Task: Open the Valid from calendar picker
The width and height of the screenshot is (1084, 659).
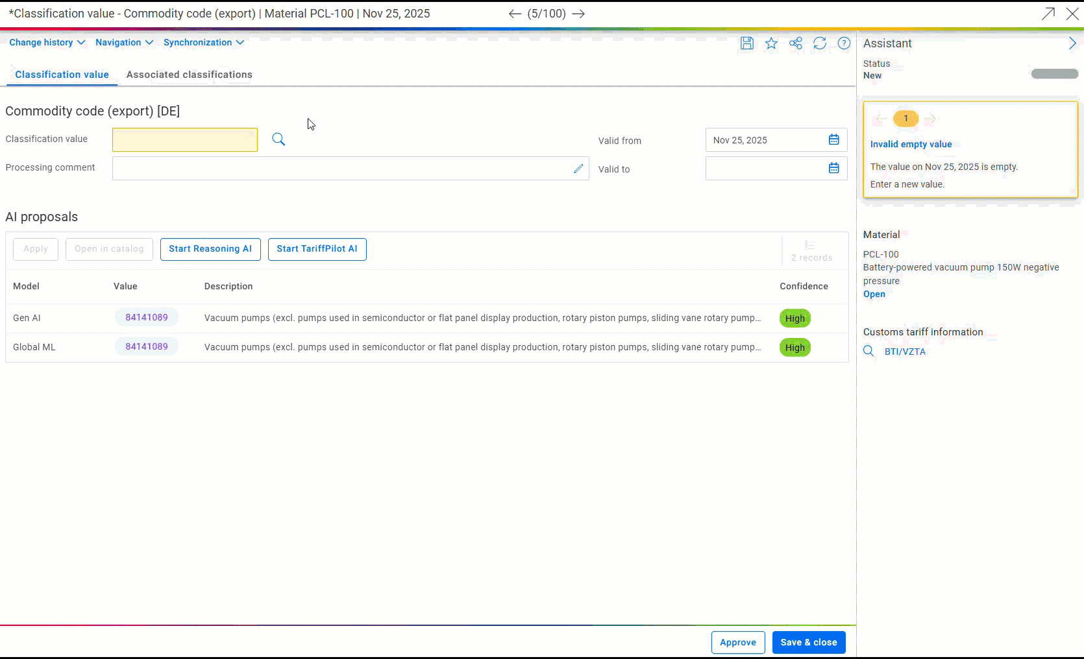Action: click(833, 140)
